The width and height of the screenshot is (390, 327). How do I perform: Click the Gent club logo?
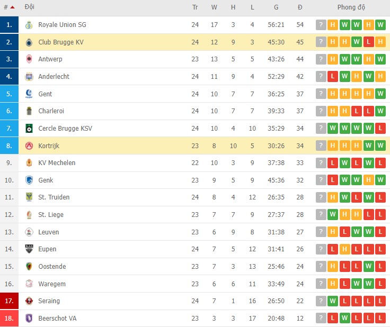(x=29, y=94)
